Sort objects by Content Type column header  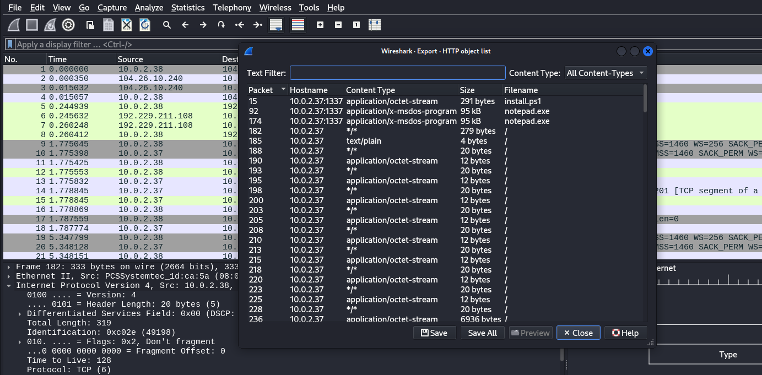coord(401,90)
